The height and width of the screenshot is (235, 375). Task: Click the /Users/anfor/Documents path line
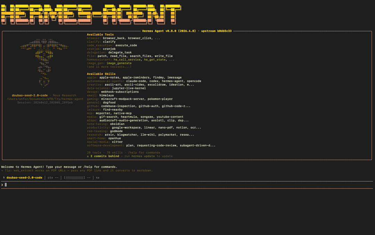(x=45, y=99)
